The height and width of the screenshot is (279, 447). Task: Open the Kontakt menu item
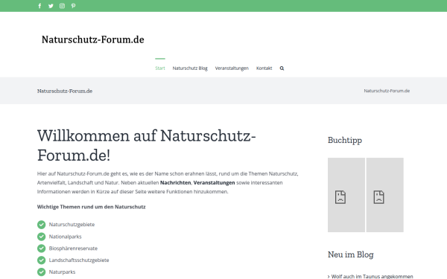264,68
